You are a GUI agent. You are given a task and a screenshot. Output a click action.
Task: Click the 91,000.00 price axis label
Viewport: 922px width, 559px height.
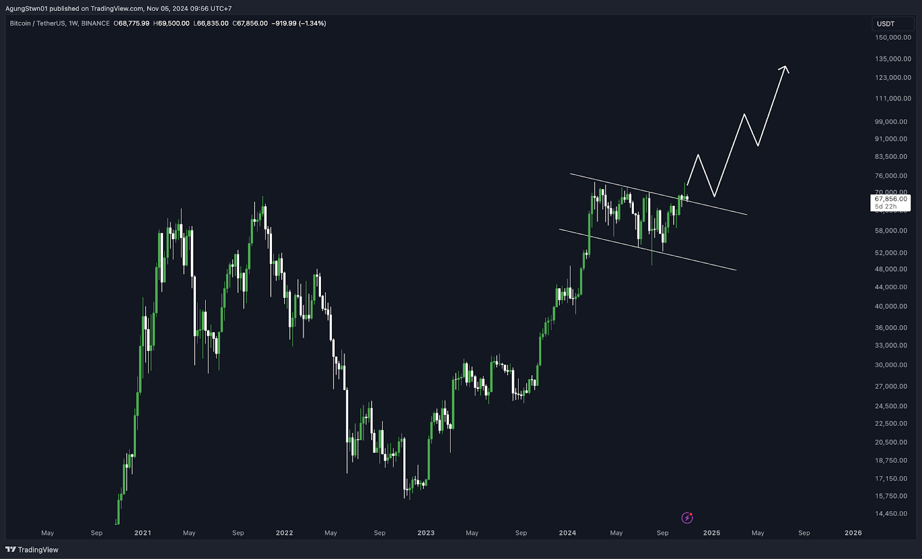(891, 139)
